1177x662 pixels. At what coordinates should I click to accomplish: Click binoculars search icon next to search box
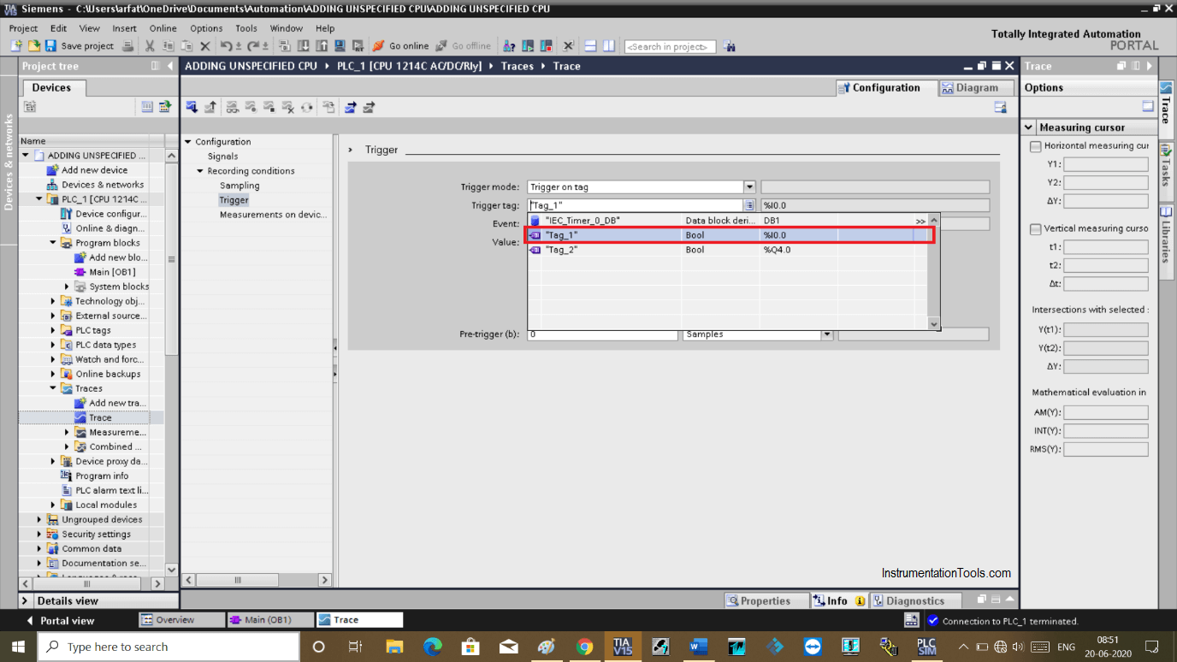point(730,46)
